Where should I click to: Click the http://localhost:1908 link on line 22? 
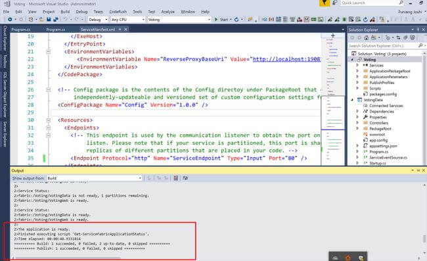click(x=286, y=59)
